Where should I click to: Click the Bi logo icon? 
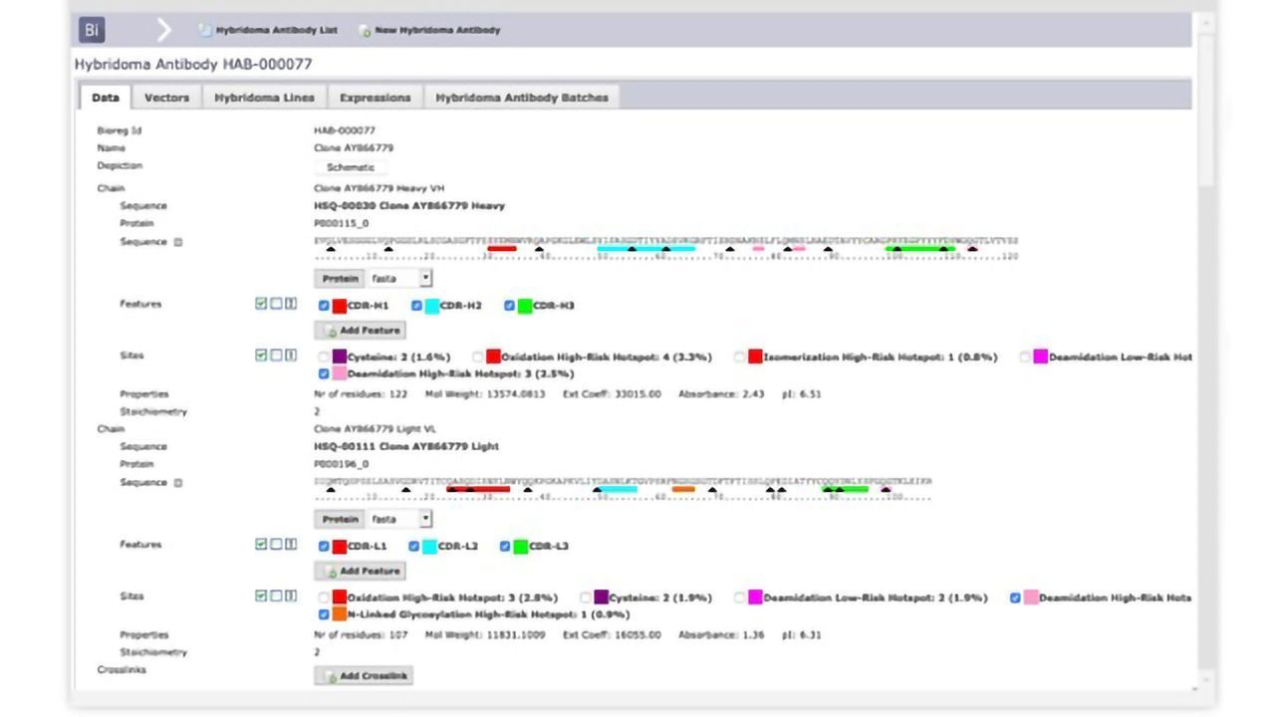pos(92,29)
